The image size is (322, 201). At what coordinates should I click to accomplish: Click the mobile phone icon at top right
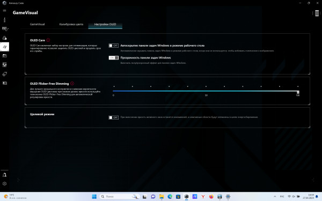point(317,13)
